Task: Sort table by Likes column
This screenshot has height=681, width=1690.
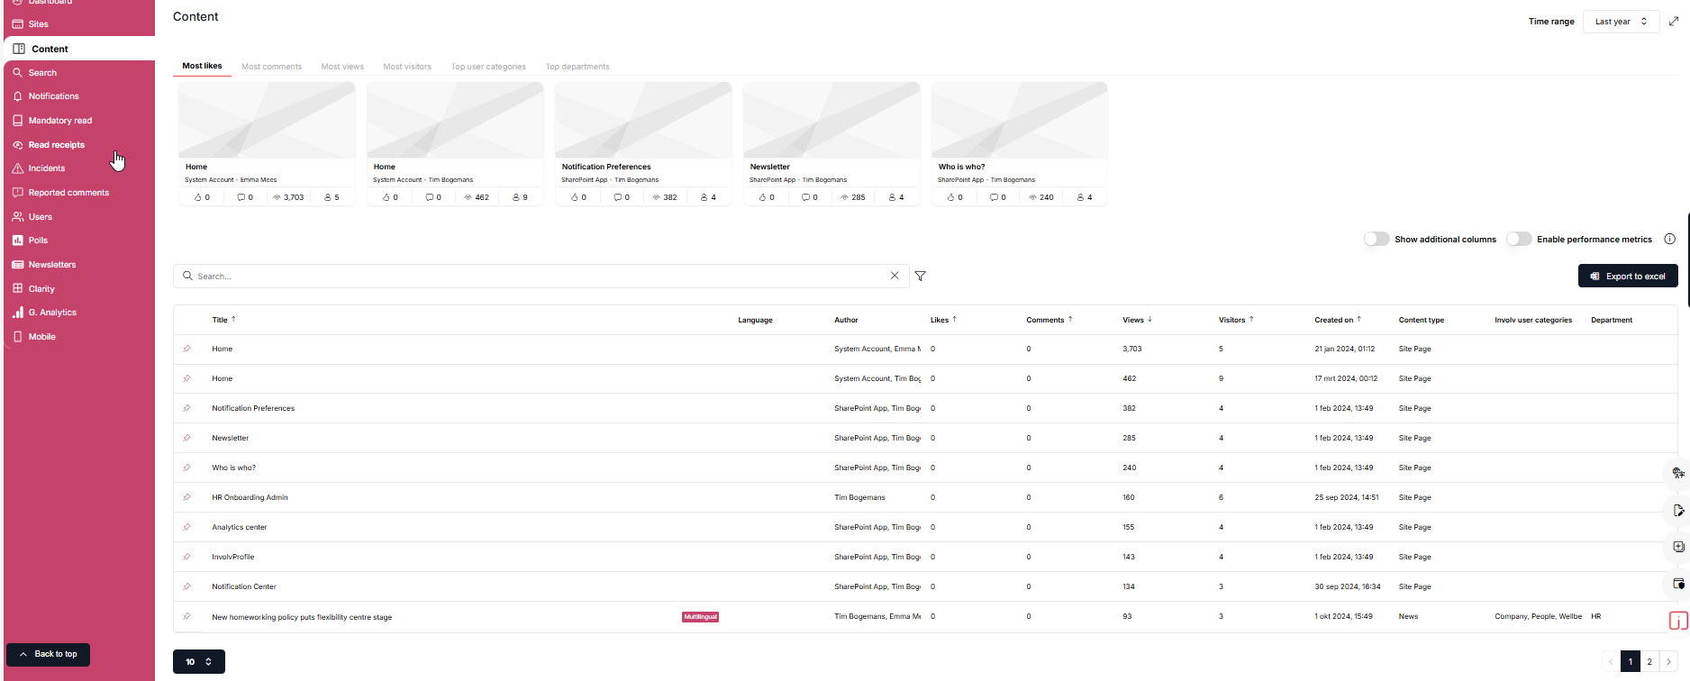Action: [x=943, y=320]
